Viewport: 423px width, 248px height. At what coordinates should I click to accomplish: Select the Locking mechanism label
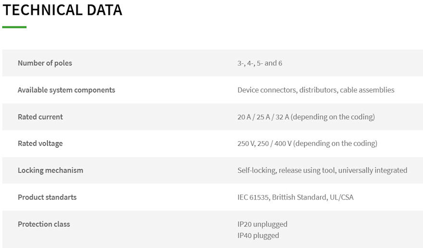point(50,170)
